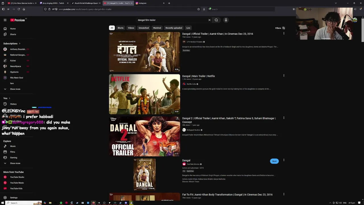Screen dimensions: 364x205
Task: Reload the page with the browser refresh icon
Action: 19,9
